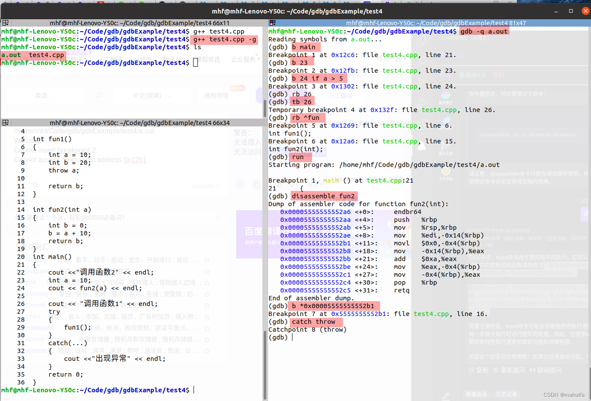Click source line 26 cout '调用函数1'
The image size is (591, 401).
pos(103,304)
